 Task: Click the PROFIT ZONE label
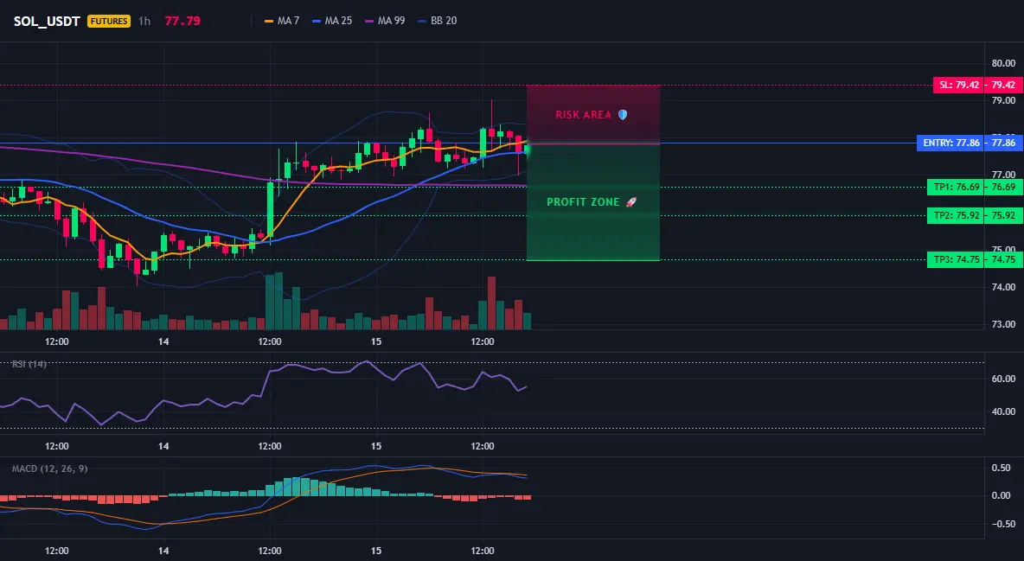click(x=583, y=202)
